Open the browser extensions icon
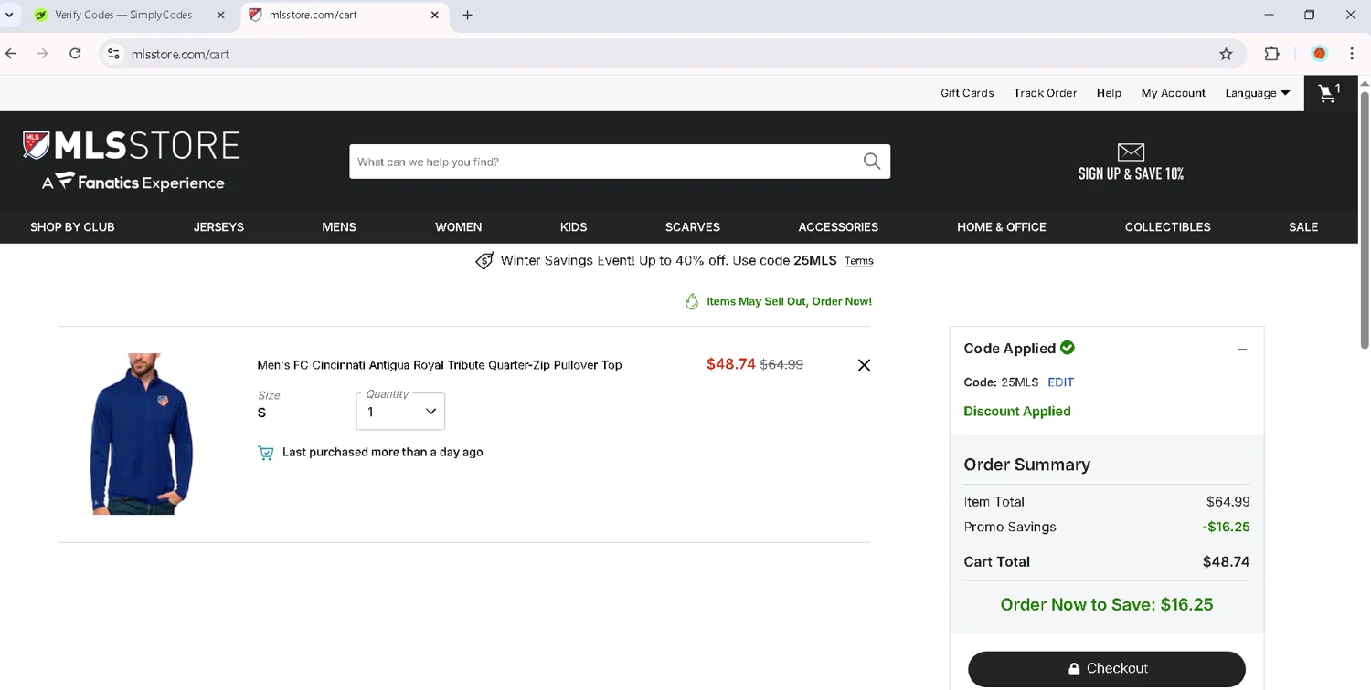The width and height of the screenshot is (1371, 690). pyautogui.click(x=1271, y=54)
